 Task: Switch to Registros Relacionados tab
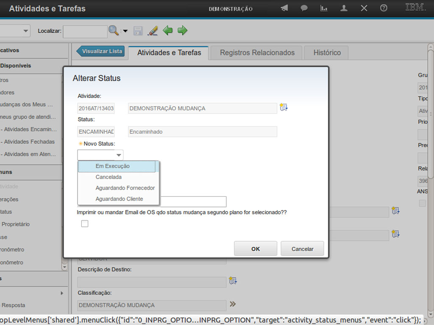tap(257, 53)
